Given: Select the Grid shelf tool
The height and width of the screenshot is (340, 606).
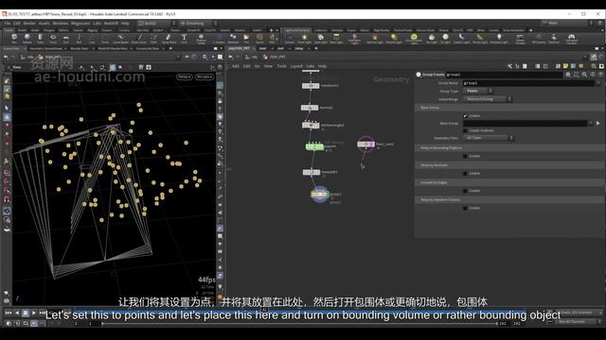Looking at the screenshot, I should tap(66, 38).
